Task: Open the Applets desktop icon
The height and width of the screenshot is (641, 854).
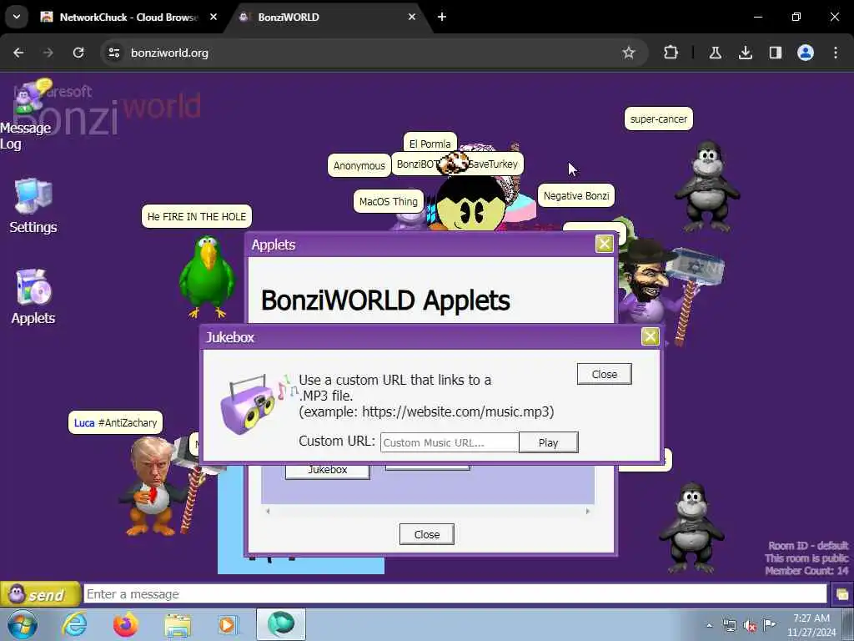Action: coord(33,297)
